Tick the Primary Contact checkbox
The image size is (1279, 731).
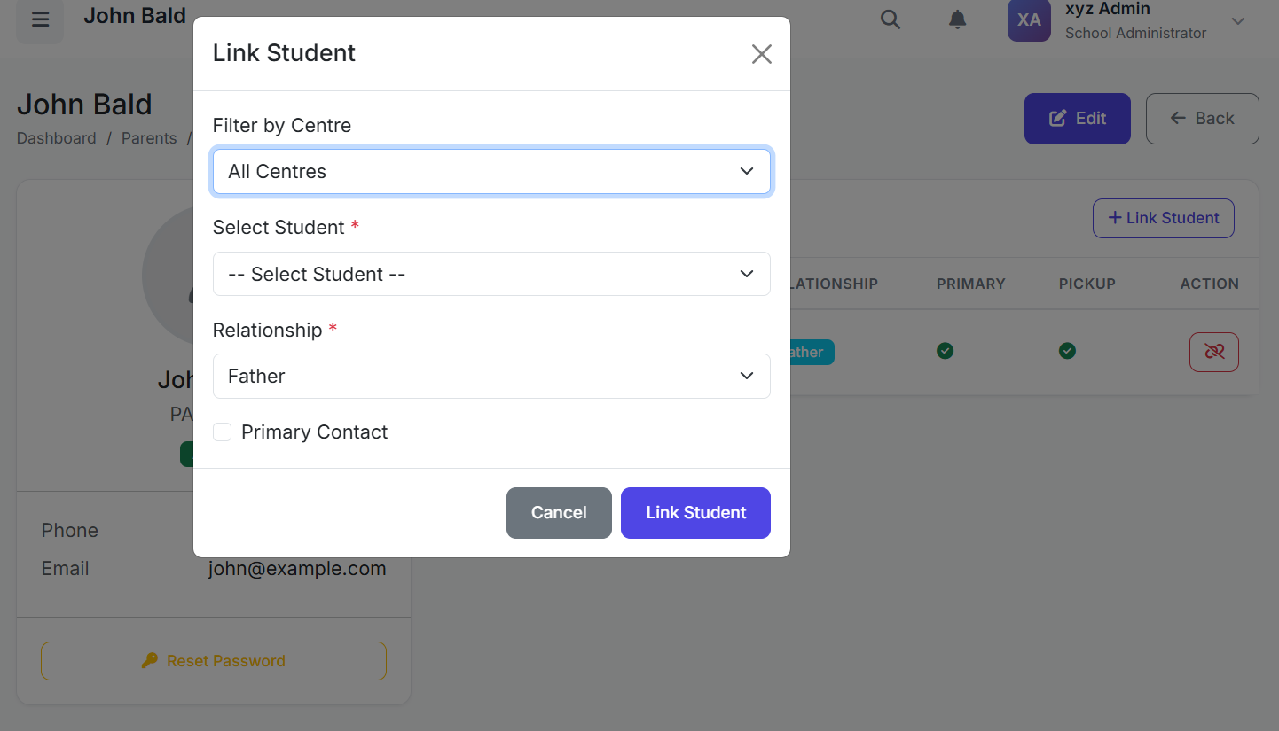(222, 432)
